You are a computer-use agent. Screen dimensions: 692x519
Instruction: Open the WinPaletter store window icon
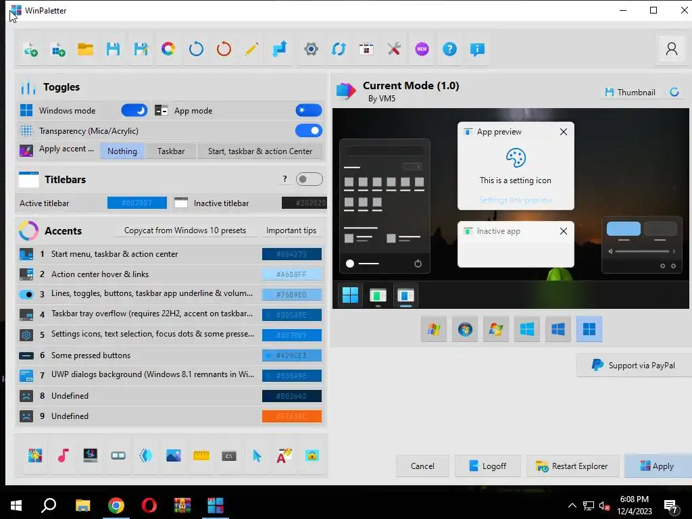click(366, 49)
